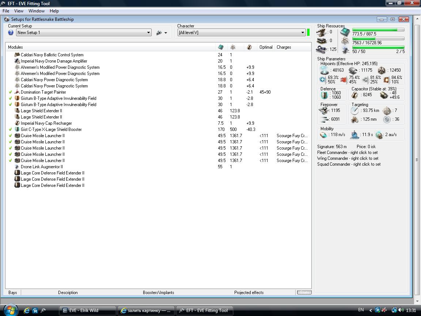Click Squad Commander right click to set

click(x=349, y=164)
